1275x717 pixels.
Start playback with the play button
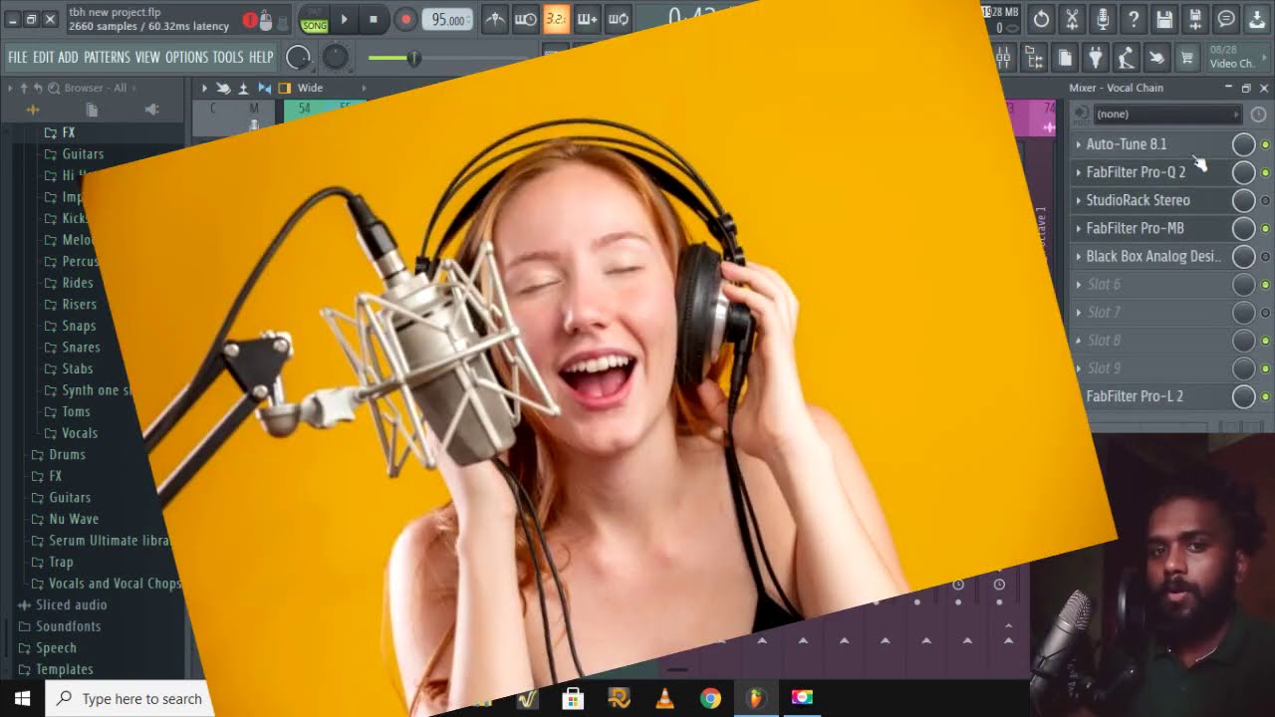(x=344, y=19)
